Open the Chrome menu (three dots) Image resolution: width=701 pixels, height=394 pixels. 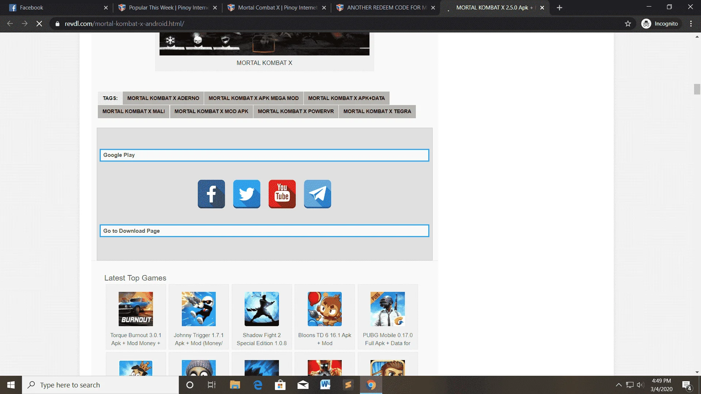691,24
